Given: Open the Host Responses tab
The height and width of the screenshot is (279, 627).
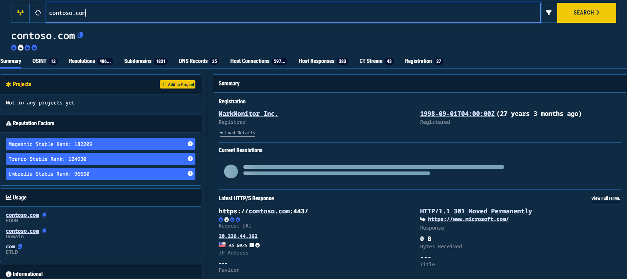Looking at the screenshot, I should (323, 61).
